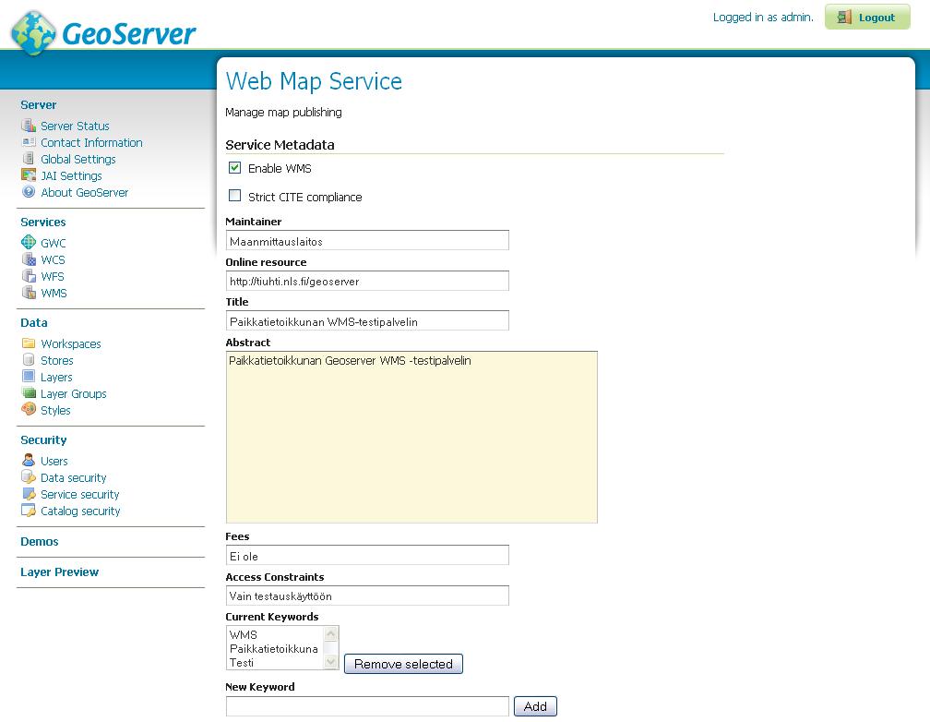930x722 pixels.
Task: Click in the New Keyword field
Action: click(x=367, y=706)
